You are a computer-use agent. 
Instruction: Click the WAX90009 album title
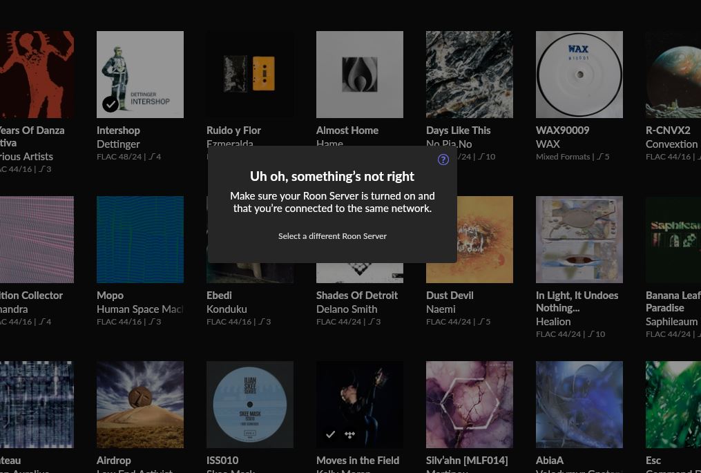pyautogui.click(x=562, y=131)
